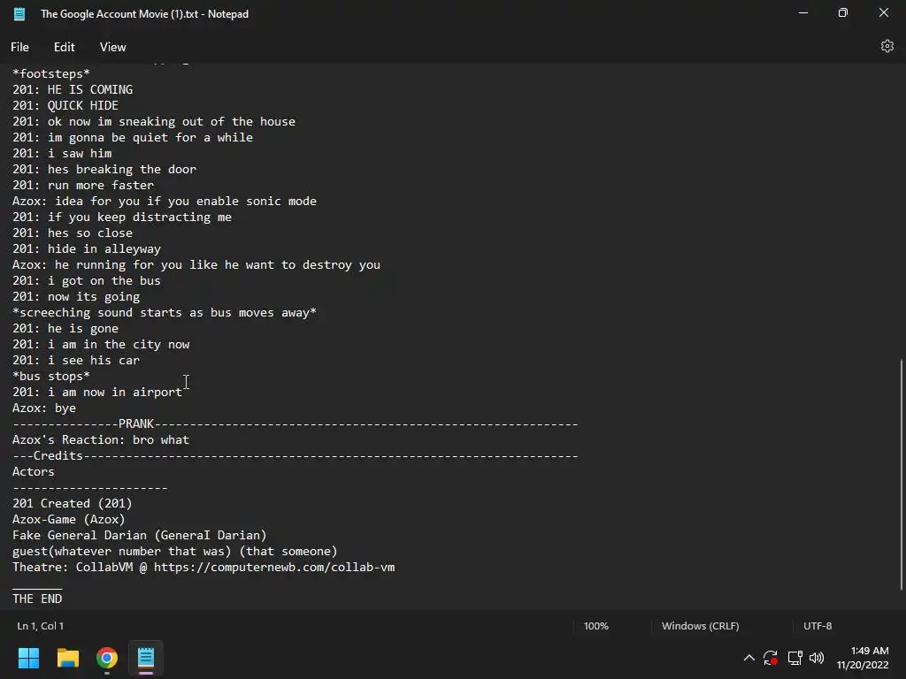Click line '201: i got on the bus'
The height and width of the screenshot is (679, 906).
pos(87,280)
